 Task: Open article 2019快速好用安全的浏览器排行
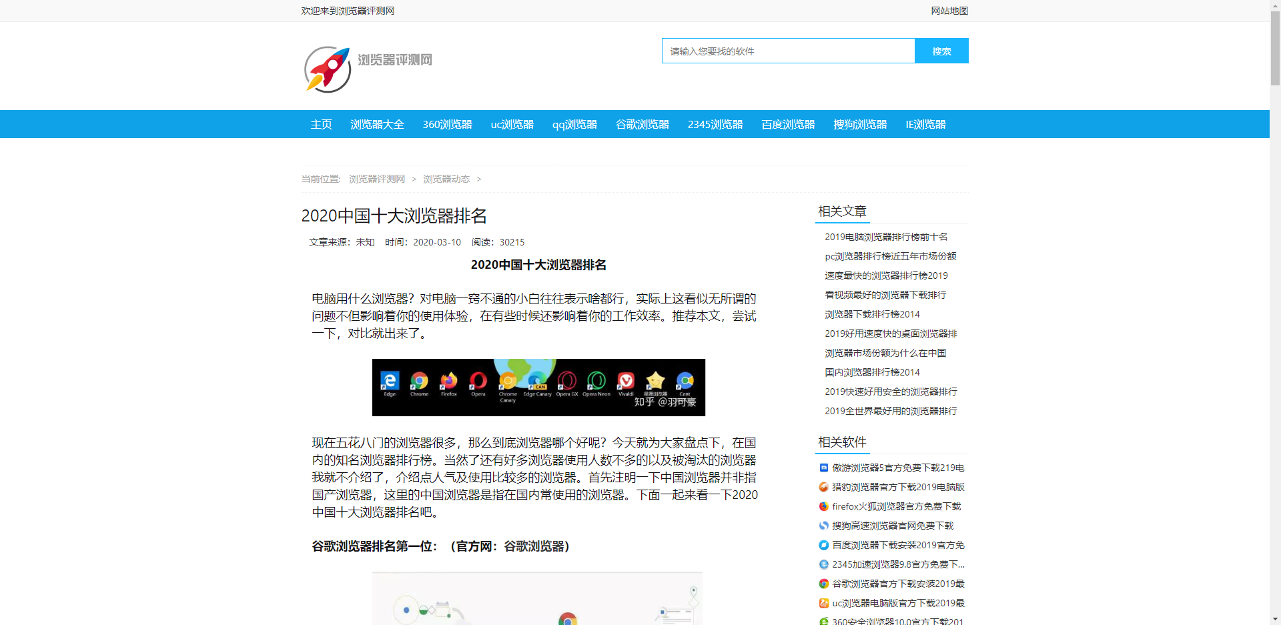point(891,392)
